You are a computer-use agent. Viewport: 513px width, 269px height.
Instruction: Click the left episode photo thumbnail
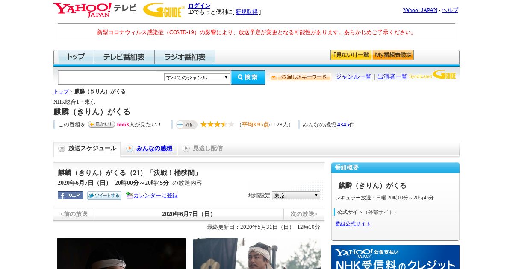(121, 254)
